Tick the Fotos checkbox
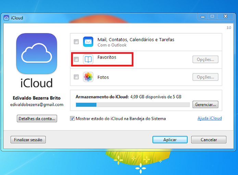 click(76, 77)
